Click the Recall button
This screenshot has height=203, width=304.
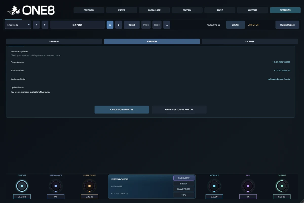click(132, 25)
